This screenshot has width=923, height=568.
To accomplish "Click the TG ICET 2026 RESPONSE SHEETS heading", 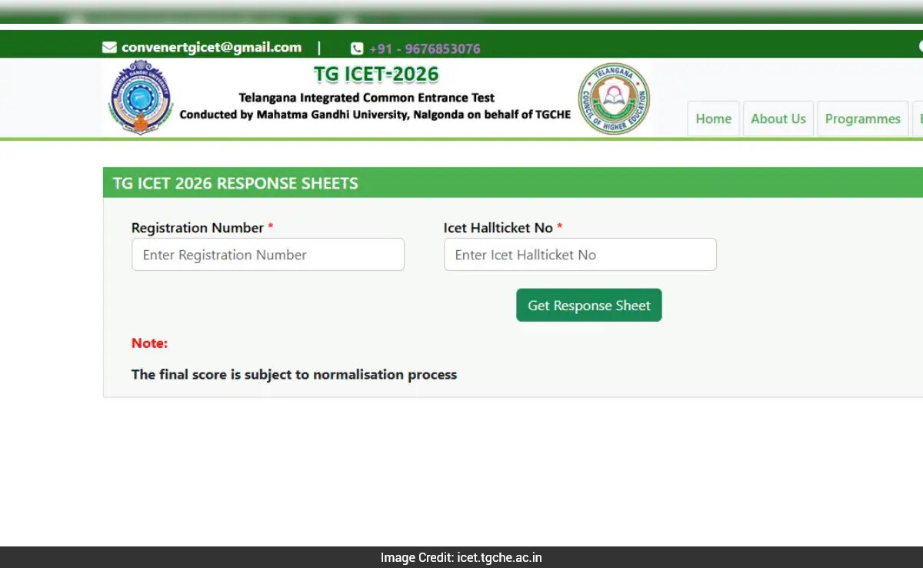I will 235,183.
